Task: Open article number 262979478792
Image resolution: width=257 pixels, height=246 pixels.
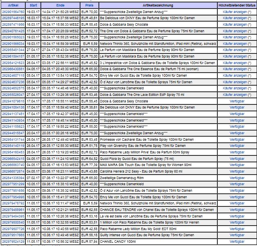Action: click(13, 203)
